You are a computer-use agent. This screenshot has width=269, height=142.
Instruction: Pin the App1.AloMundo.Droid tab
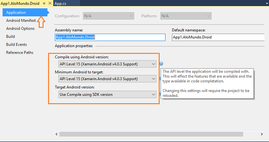44,3
